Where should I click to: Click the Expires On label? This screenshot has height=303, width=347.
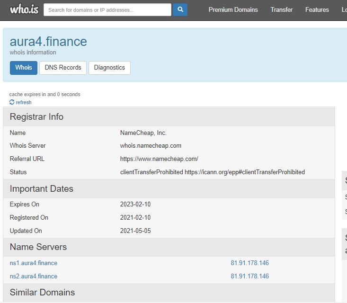(24, 204)
